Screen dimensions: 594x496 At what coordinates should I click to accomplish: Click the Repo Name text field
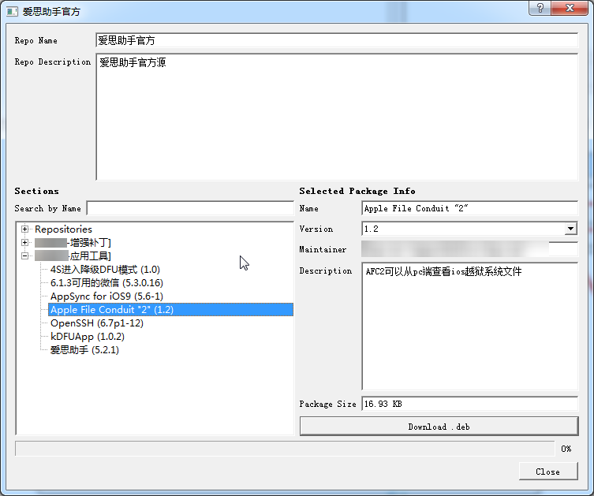coord(337,40)
